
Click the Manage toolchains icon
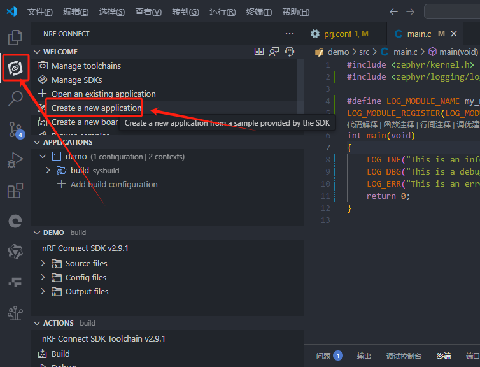pyautogui.click(x=43, y=66)
